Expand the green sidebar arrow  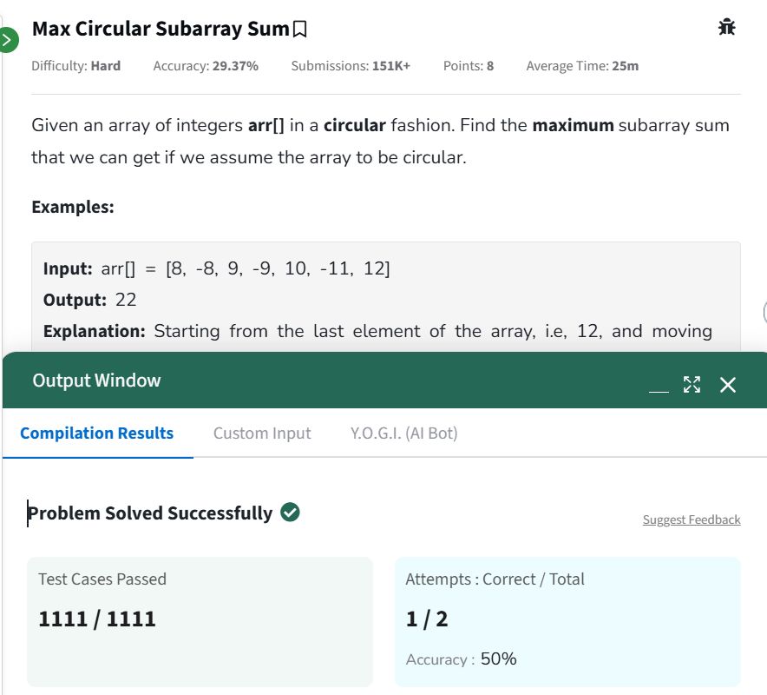[9, 40]
